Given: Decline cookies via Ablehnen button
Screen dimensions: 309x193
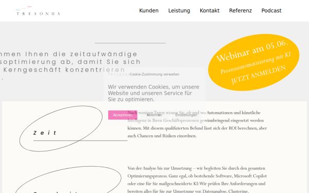Looking at the screenshot, I should click(x=154, y=115).
